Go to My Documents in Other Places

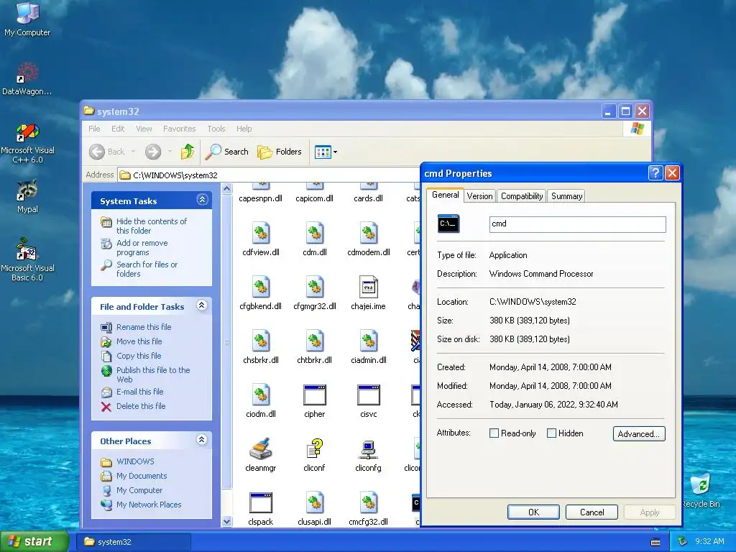coord(142,476)
